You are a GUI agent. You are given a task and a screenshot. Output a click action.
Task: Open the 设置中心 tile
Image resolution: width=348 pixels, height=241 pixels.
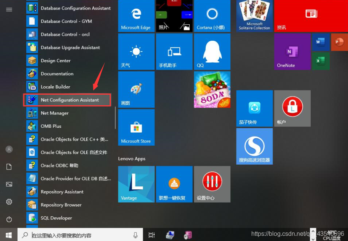(x=212, y=184)
